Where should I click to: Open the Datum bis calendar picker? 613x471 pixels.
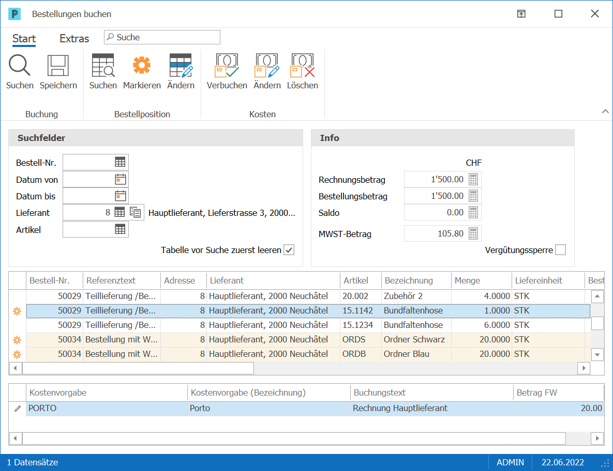click(120, 196)
